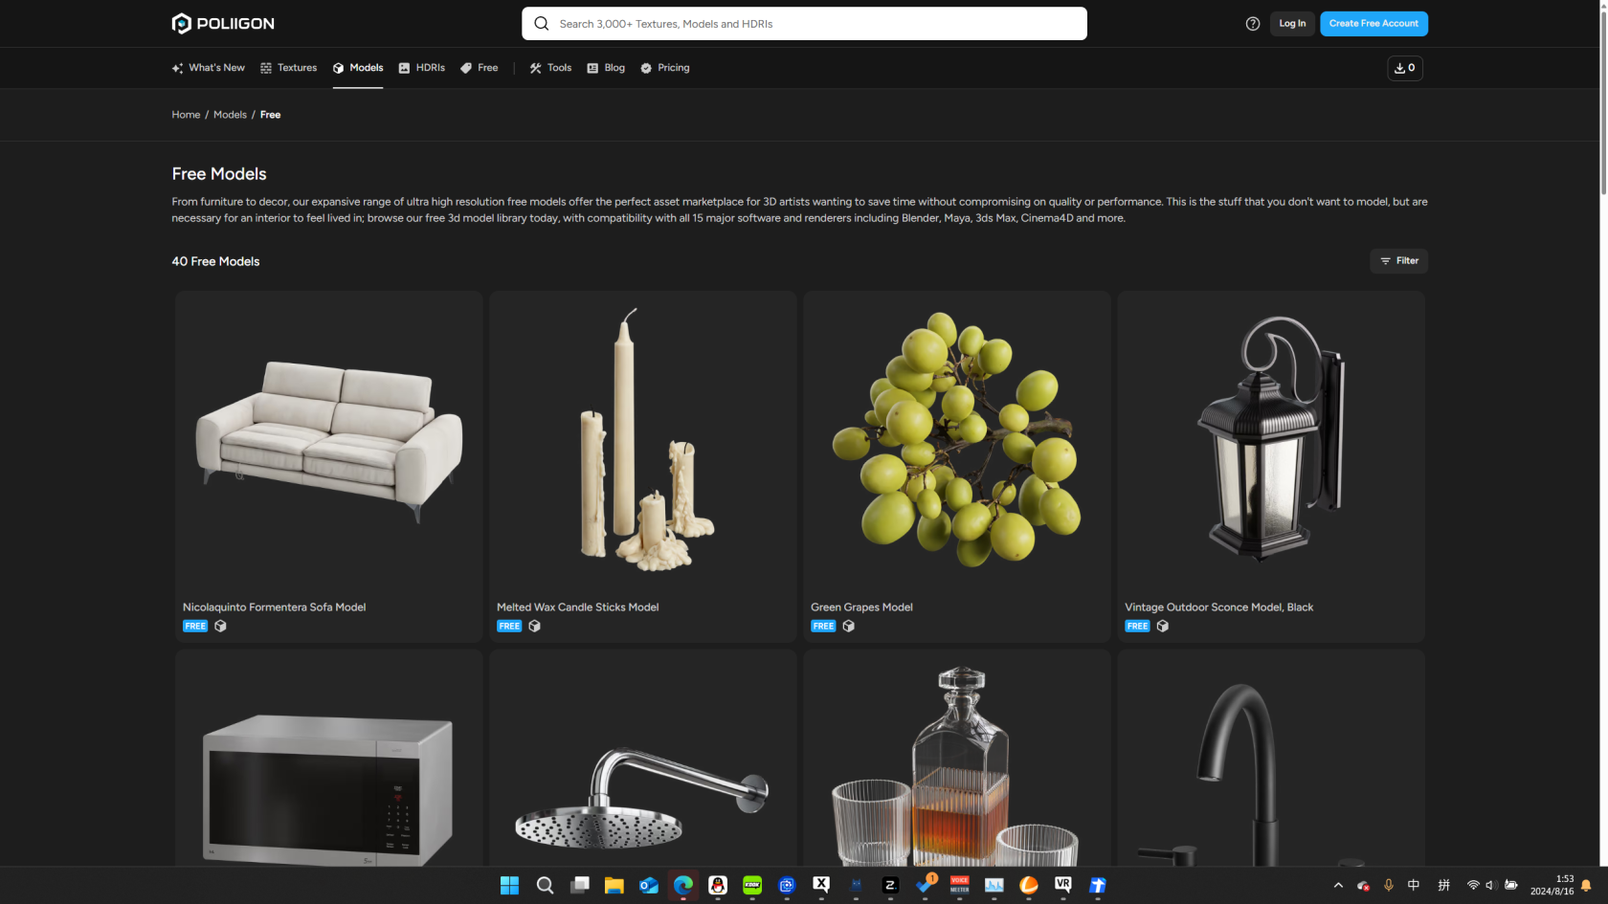Open the volume tray icon
The height and width of the screenshot is (904, 1608).
pos(1491,885)
